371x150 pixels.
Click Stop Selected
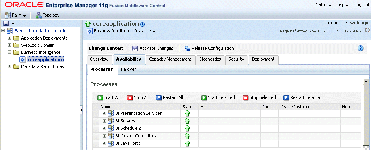pos(259,97)
